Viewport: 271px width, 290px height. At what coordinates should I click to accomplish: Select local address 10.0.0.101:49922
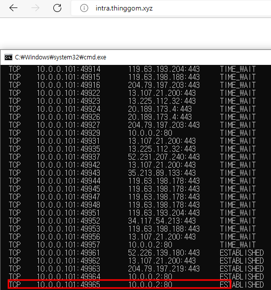[68, 93]
